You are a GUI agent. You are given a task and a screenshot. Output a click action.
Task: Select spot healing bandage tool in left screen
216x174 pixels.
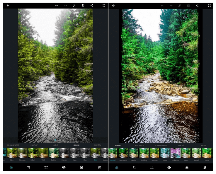point(99,167)
